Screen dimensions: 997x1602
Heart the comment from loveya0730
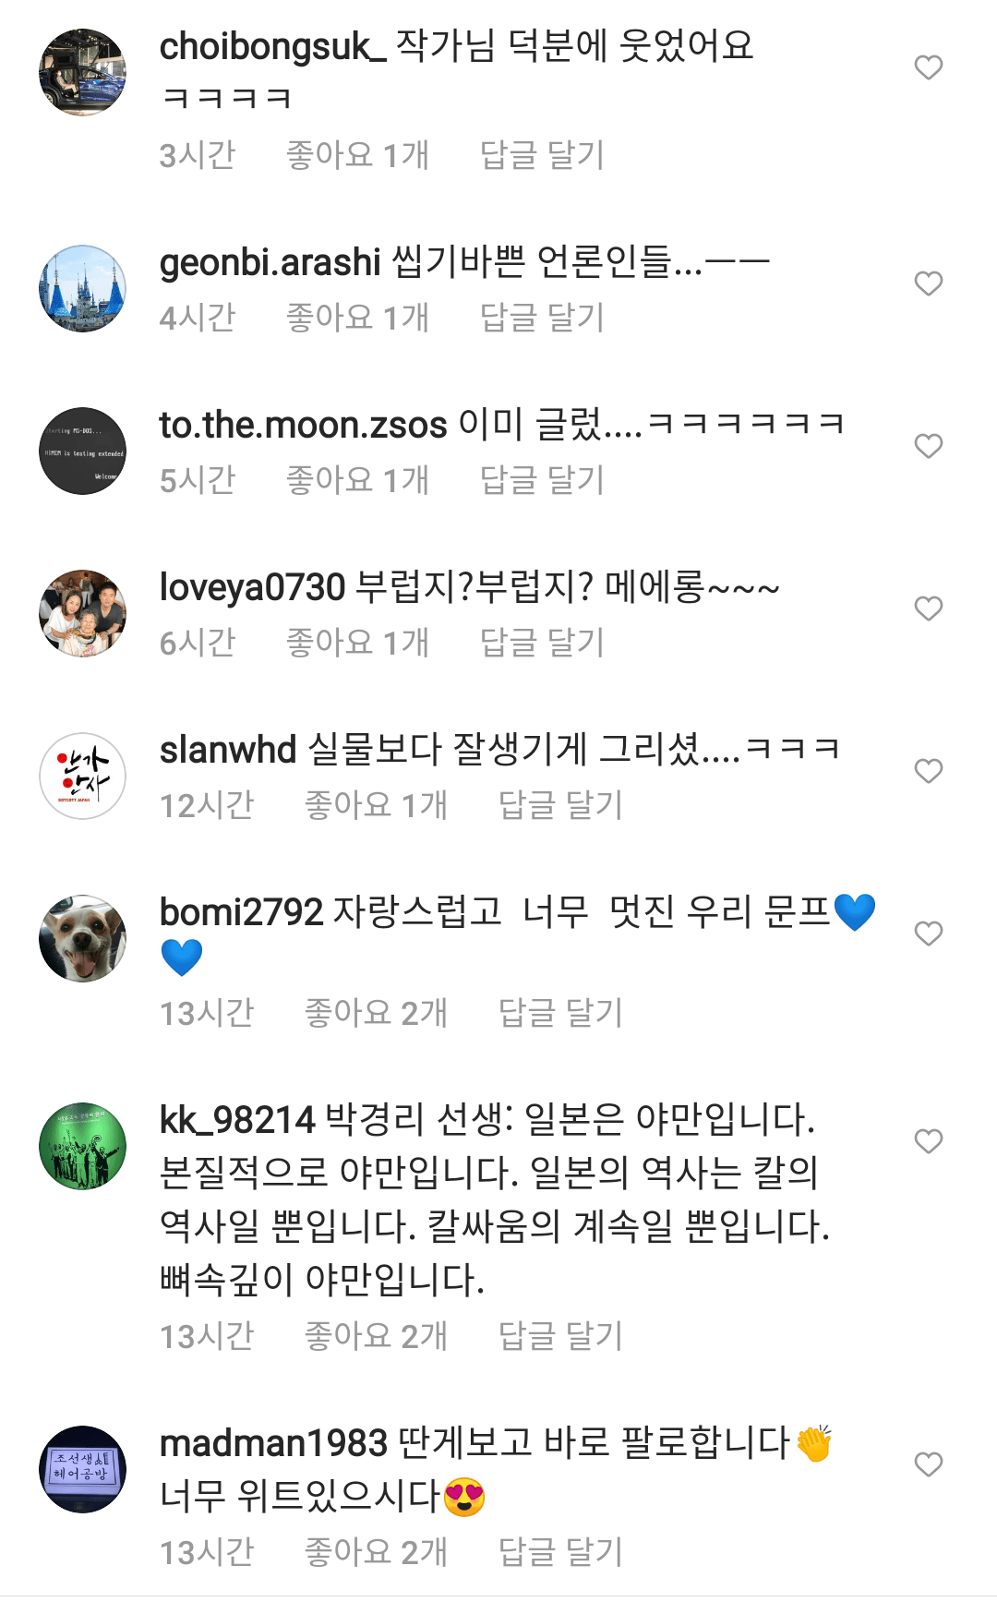pos(928,608)
